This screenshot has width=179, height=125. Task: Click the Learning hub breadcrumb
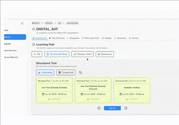coord(72,23)
